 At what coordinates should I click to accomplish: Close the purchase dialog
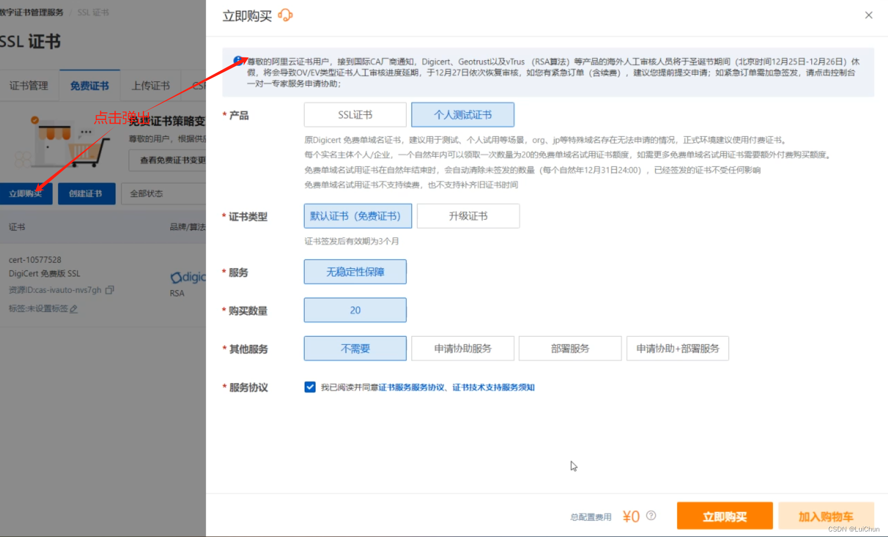[869, 15]
